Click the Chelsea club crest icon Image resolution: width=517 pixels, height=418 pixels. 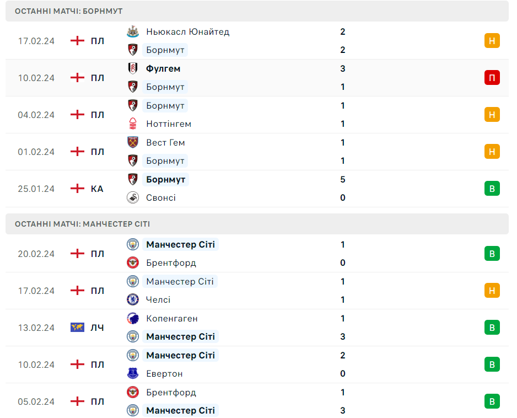pos(132,299)
